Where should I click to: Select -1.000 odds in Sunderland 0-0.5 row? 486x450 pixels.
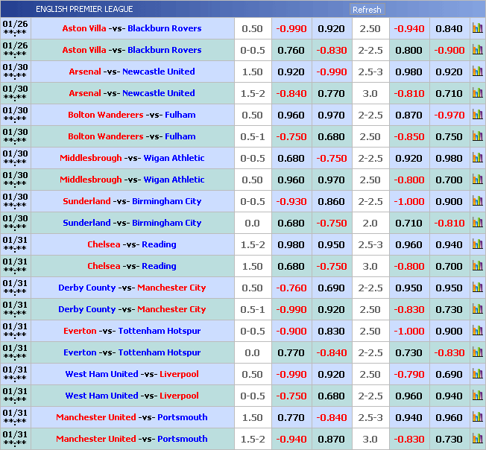pyautogui.click(x=409, y=201)
